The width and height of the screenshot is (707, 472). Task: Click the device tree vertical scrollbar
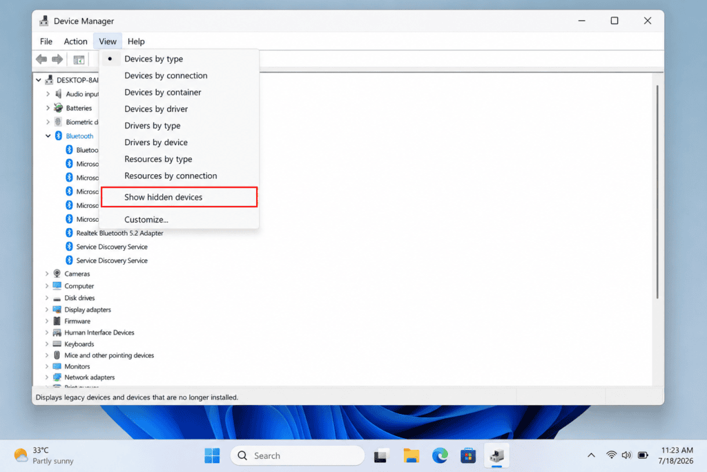coord(657,192)
